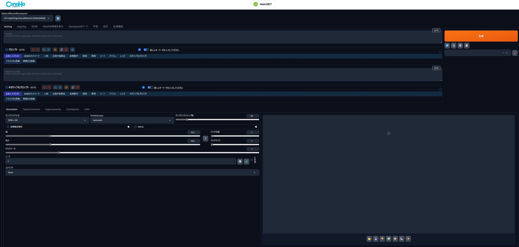Enable the 高解像度補助 checkbox
Screen dimensions: 519x247
tap(8, 127)
